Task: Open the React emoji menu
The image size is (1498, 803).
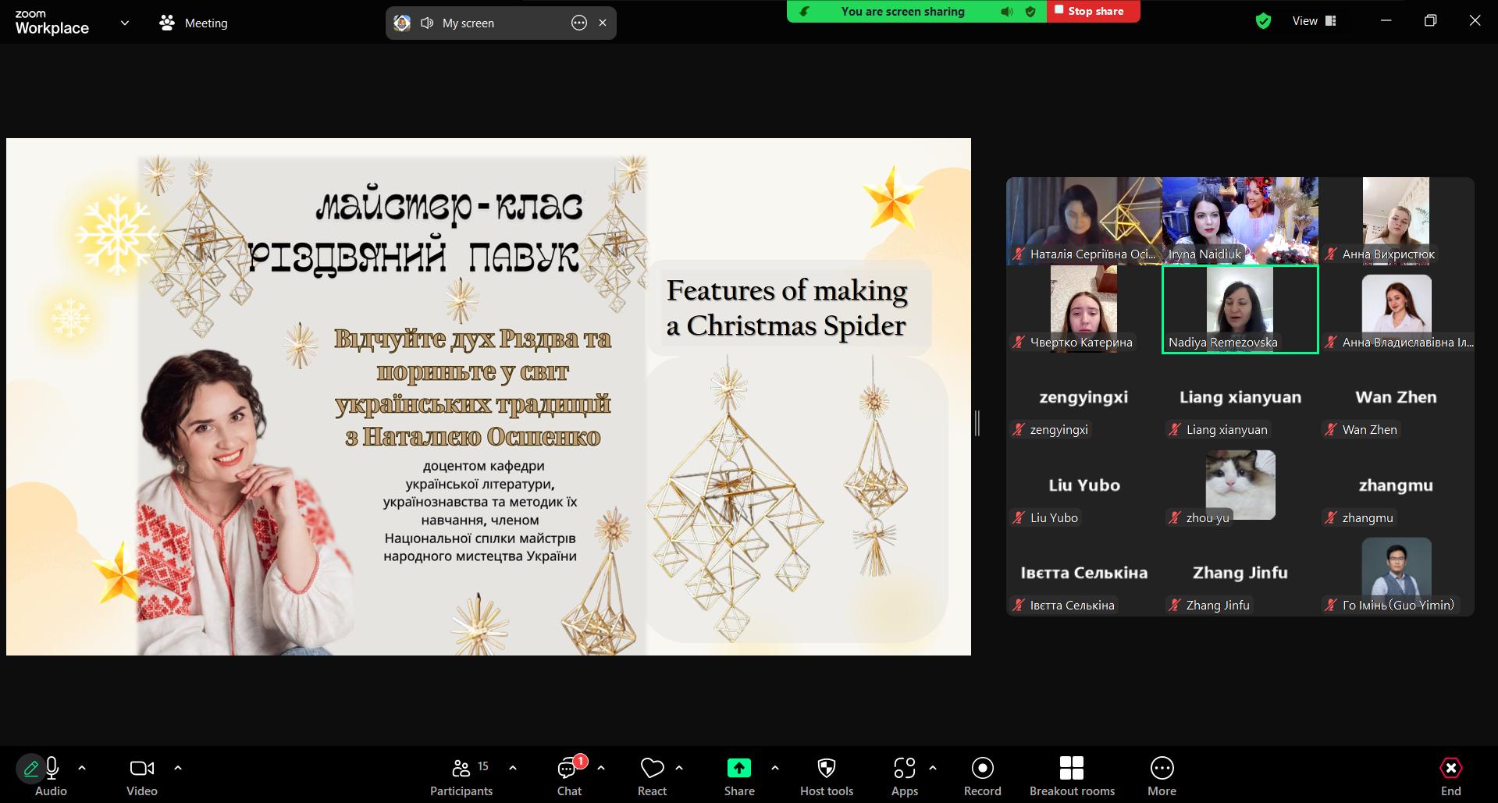Action: click(652, 777)
